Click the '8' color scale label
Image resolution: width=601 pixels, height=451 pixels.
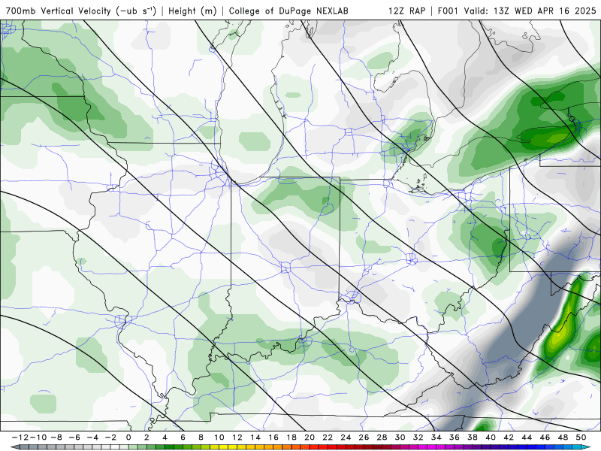[x=201, y=437]
